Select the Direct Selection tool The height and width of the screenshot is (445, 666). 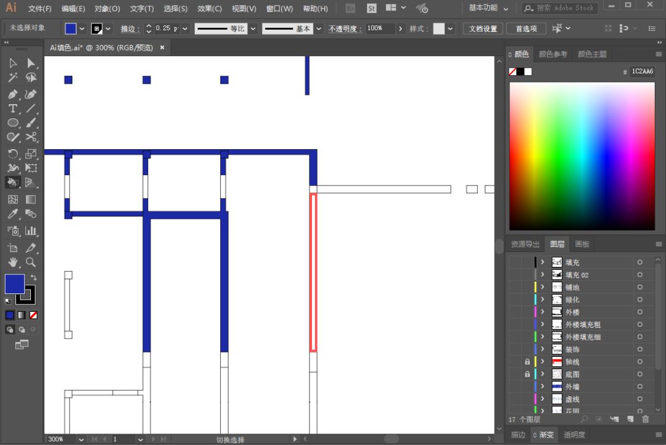31,63
